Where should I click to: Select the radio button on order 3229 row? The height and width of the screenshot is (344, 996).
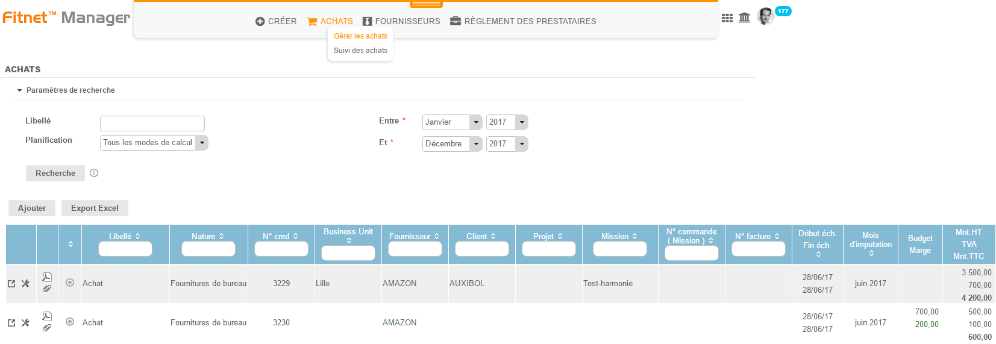coord(70,283)
